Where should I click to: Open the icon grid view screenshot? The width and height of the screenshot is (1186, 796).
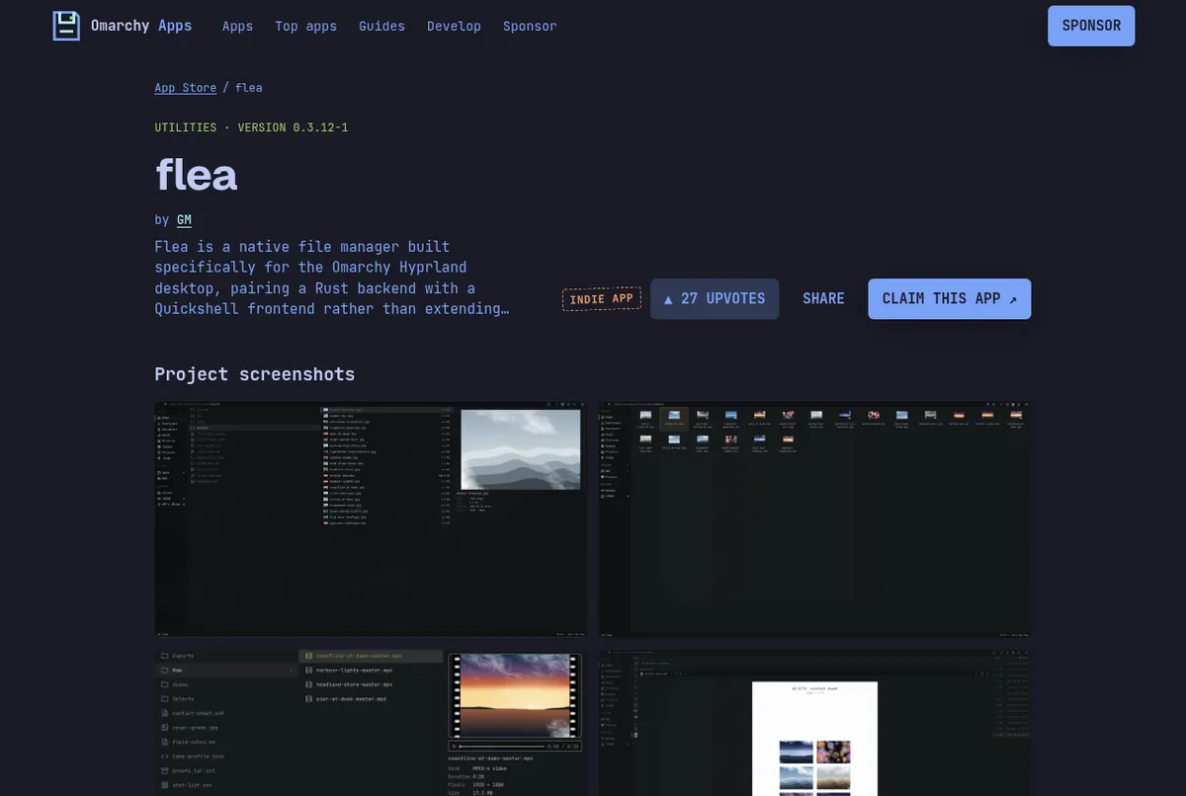814,519
